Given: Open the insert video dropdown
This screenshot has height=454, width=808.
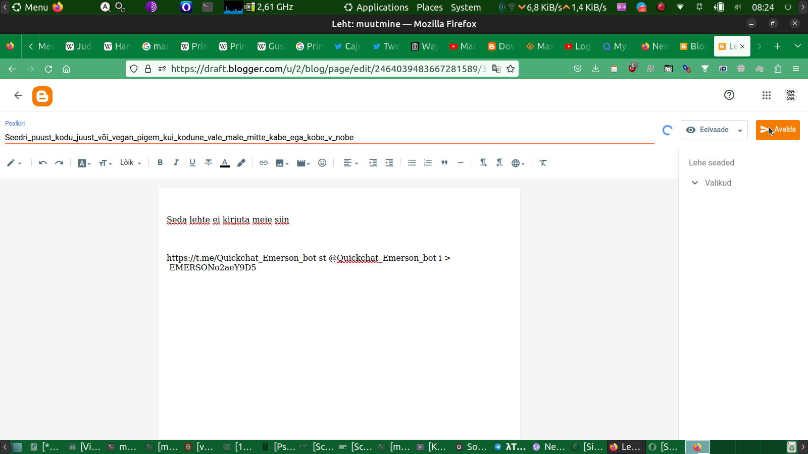Looking at the screenshot, I should [x=303, y=163].
